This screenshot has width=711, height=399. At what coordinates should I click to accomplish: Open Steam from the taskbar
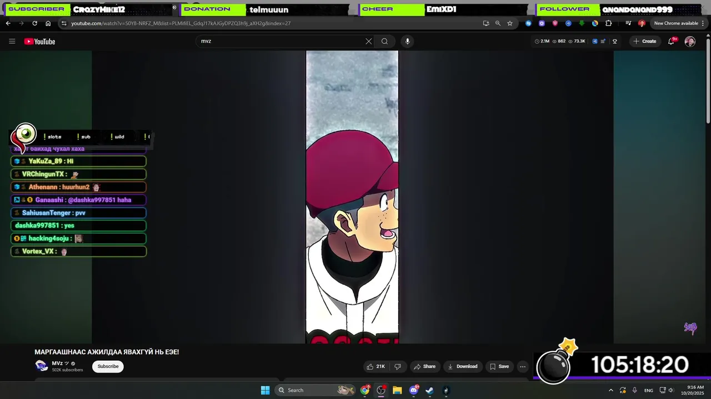coord(429,390)
